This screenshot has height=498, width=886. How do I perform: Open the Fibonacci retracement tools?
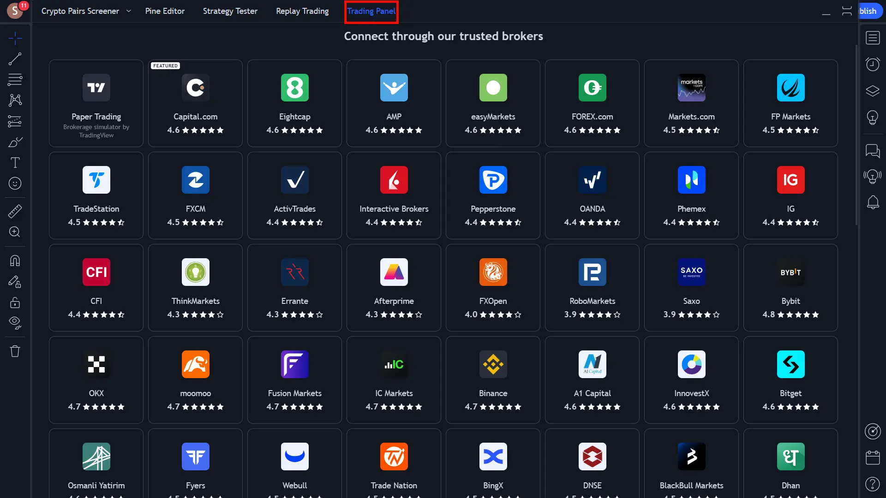15,80
